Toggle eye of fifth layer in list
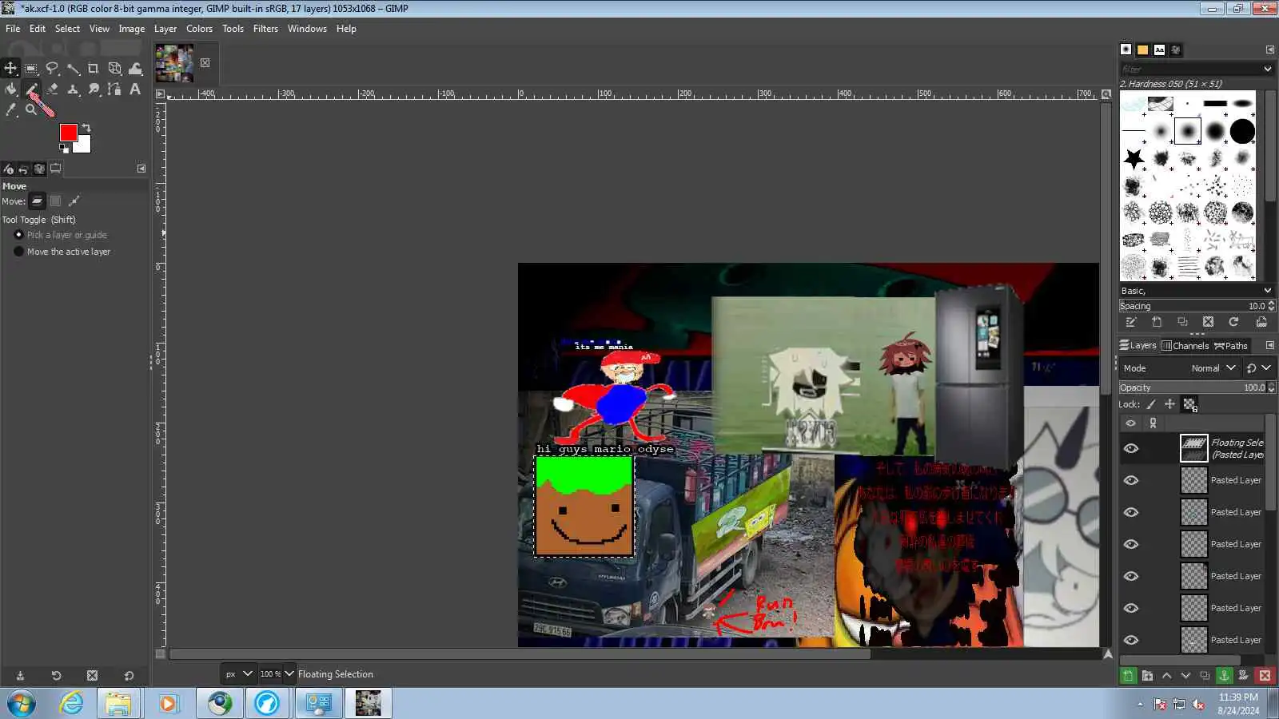Screen dimensions: 1279x719 [1131, 576]
